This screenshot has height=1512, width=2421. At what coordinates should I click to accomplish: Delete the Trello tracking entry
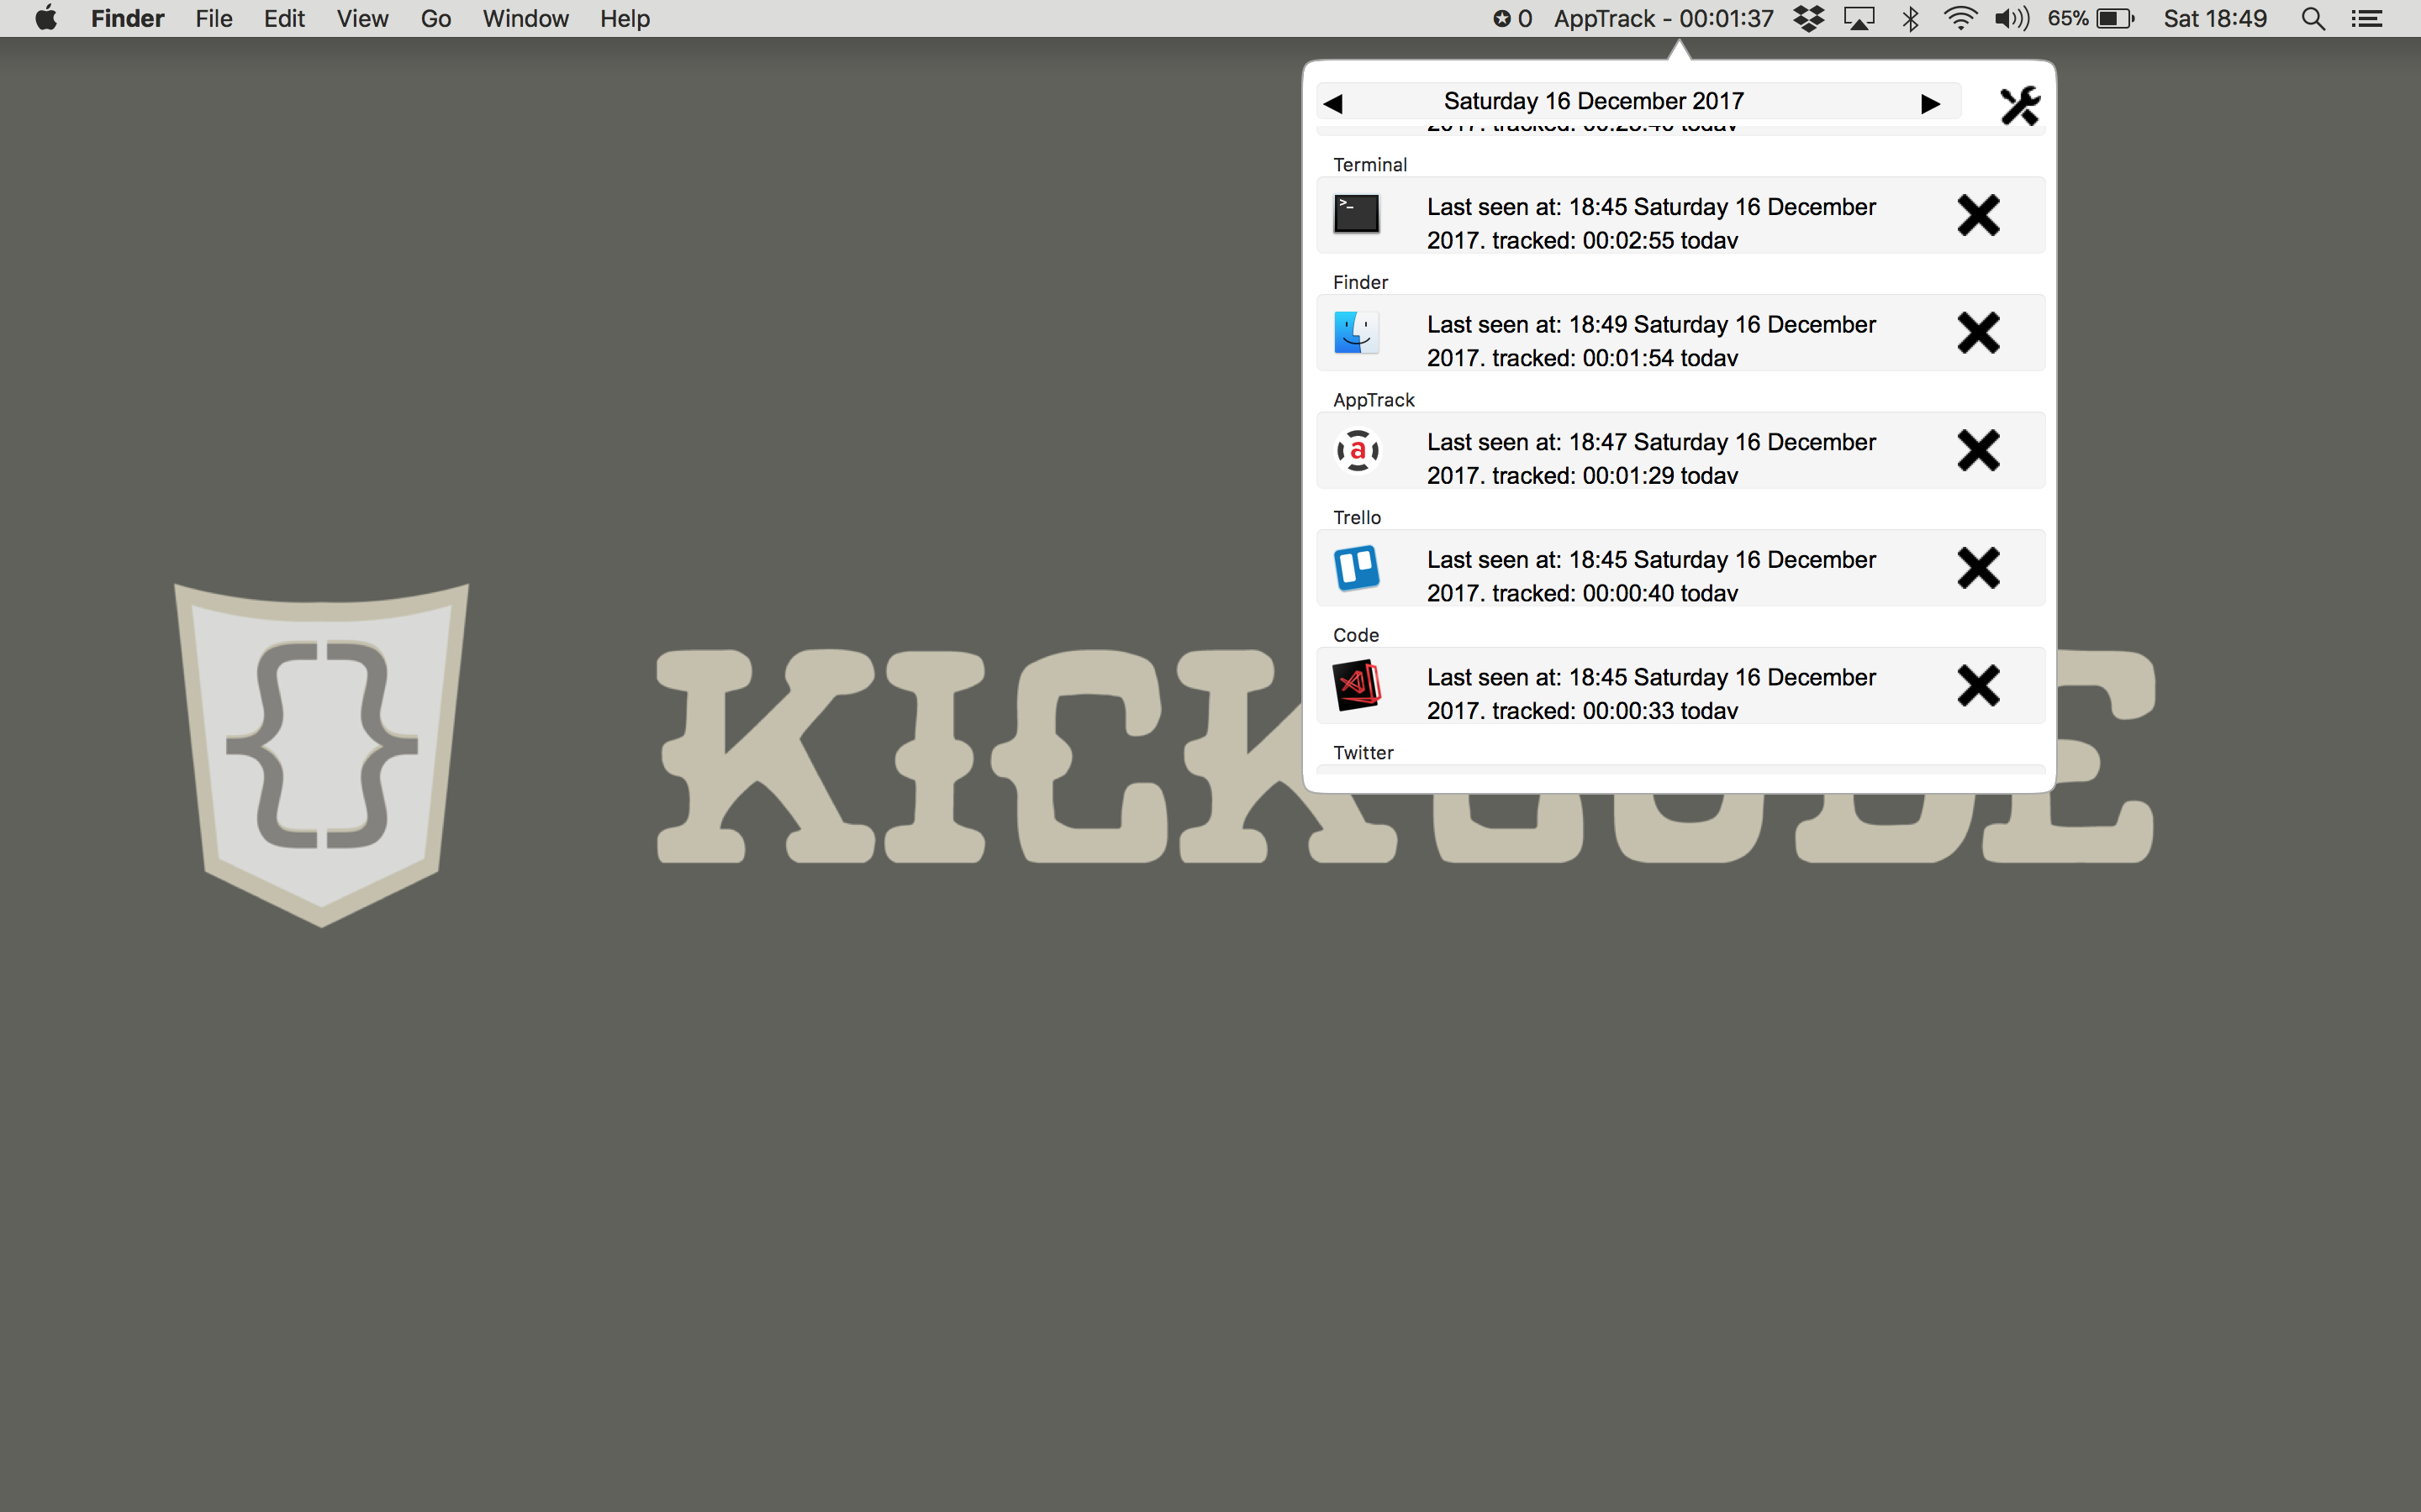pos(1977,568)
